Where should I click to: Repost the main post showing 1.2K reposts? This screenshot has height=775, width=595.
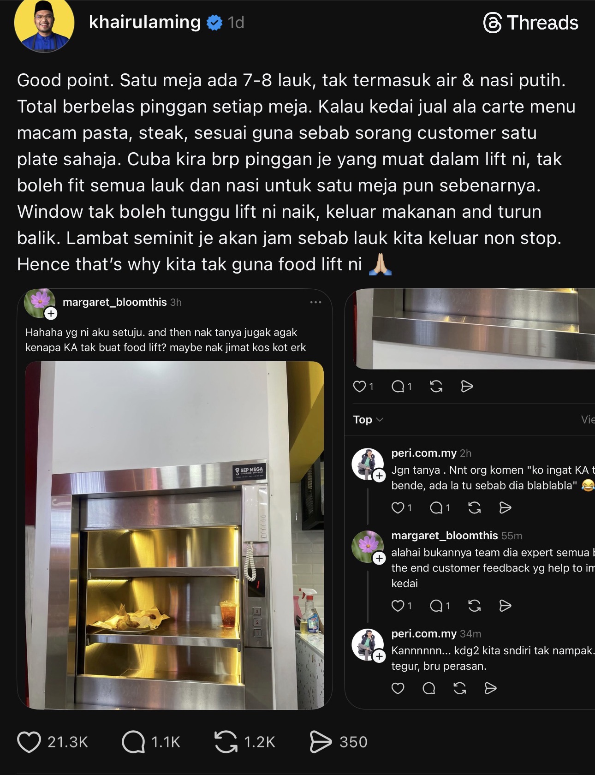[x=226, y=742]
